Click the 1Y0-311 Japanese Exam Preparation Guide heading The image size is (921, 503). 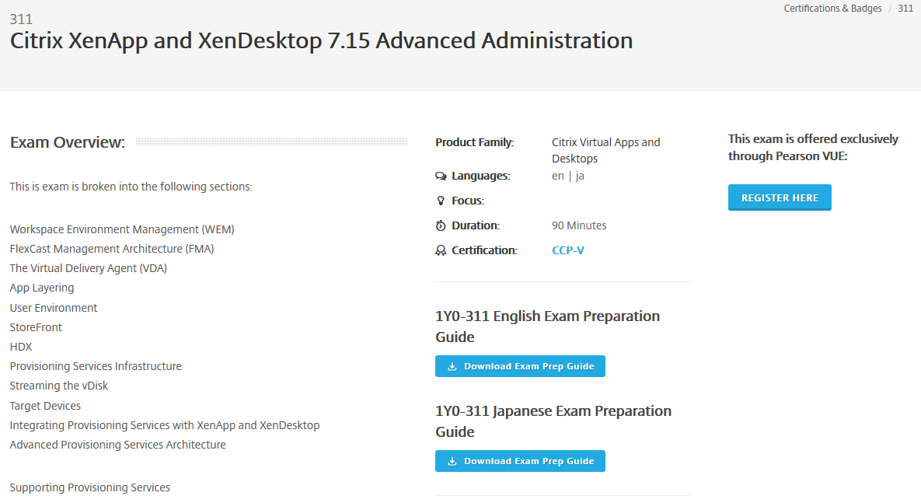[x=553, y=421]
